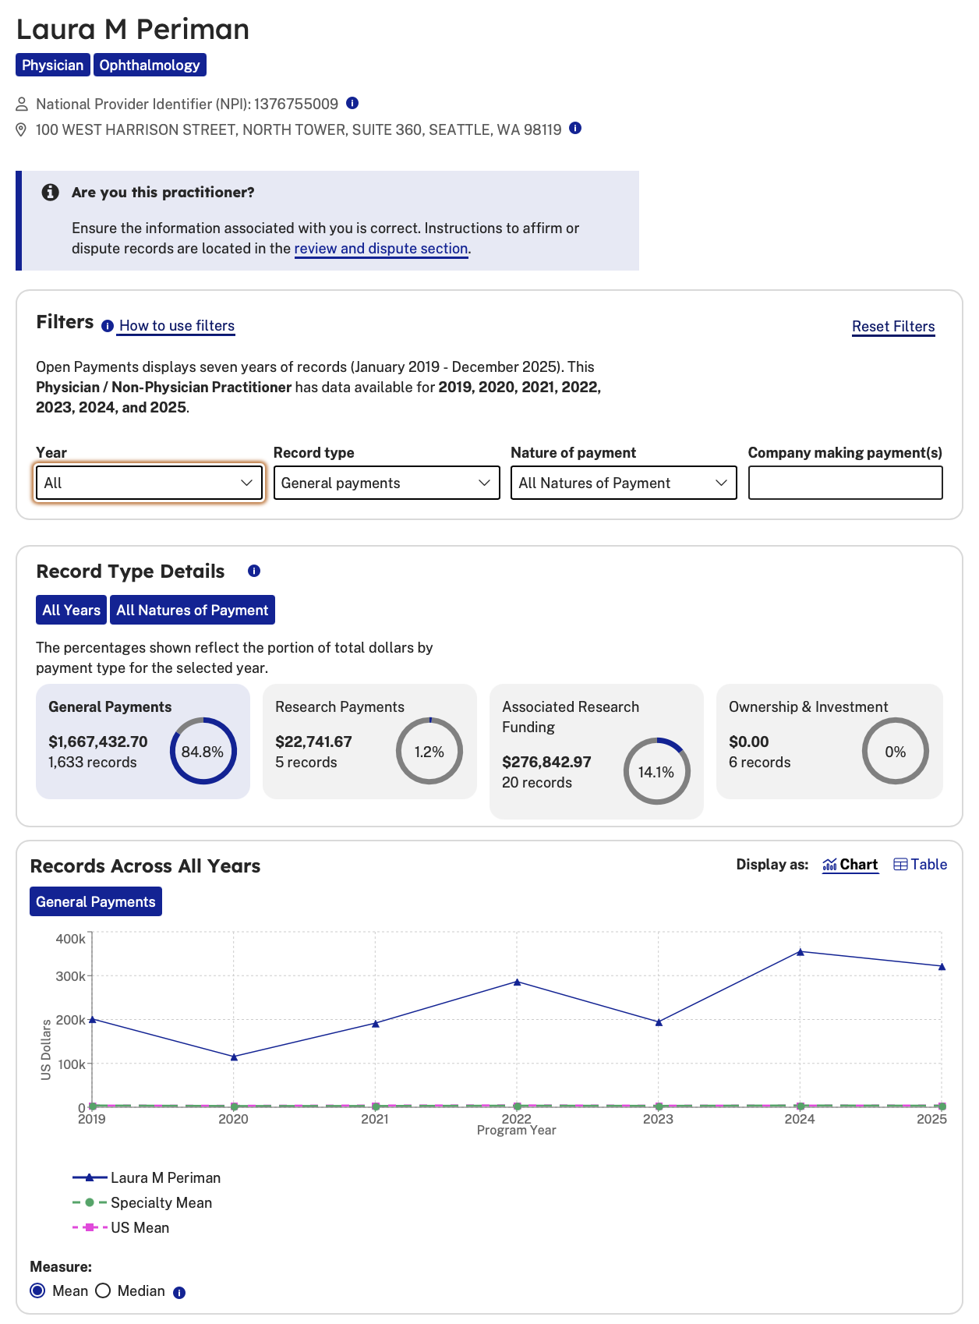Click the Reset Filters link
979x1324 pixels.
893,327
